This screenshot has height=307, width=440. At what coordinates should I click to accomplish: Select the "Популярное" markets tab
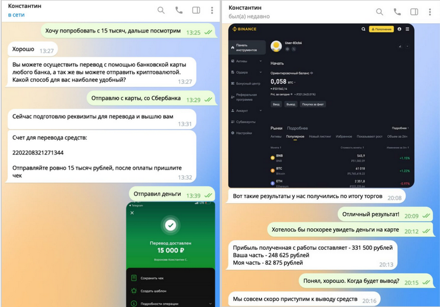click(295, 137)
